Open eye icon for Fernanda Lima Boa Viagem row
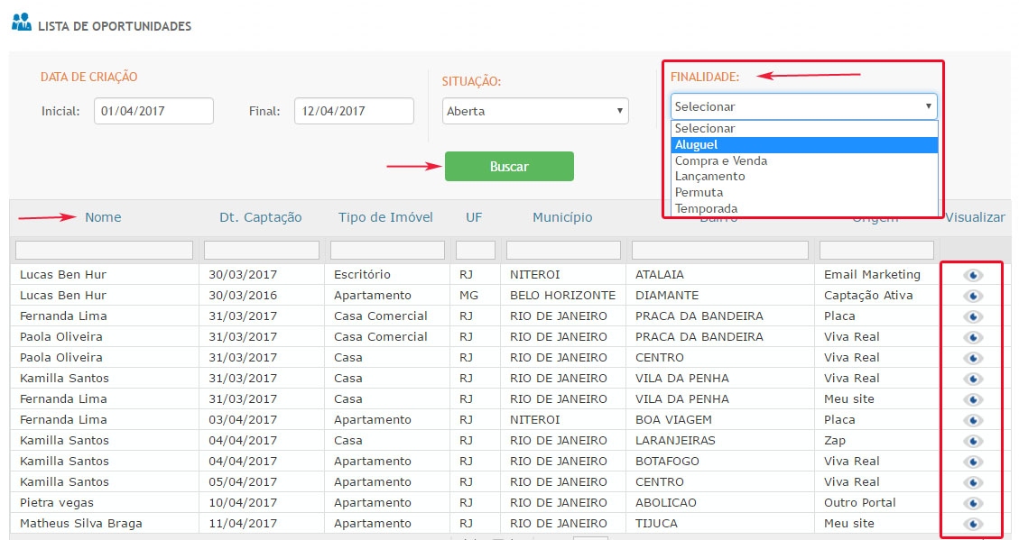The image size is (1019, 540). (972, 420)
